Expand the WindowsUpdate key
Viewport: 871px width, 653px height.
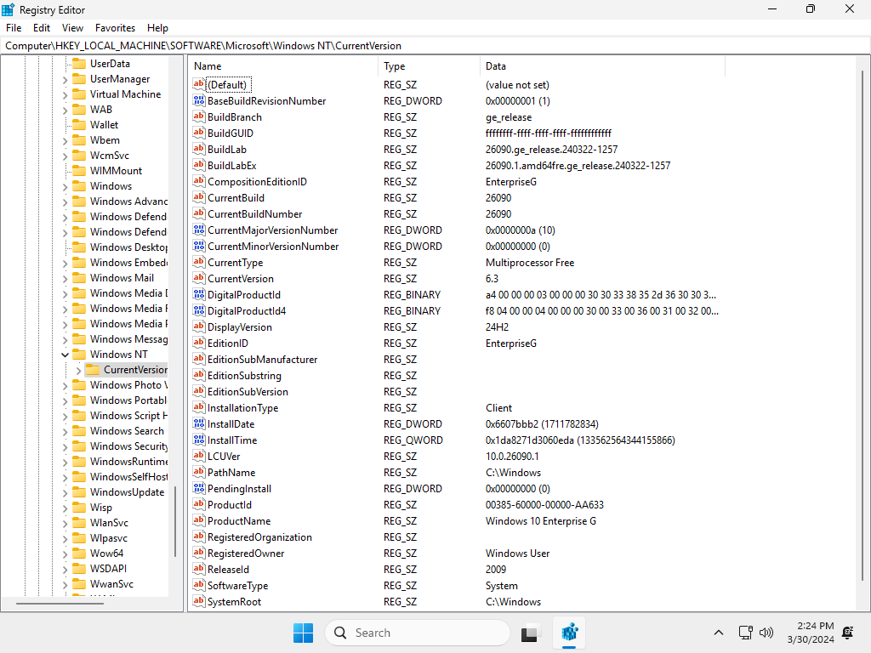[x=65, y=492]
